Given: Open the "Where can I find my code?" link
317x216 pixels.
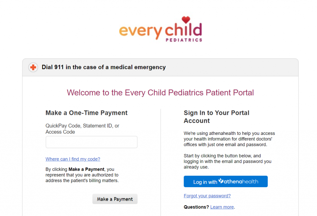Looking at the screenshot, I should [x=73, y=159].
